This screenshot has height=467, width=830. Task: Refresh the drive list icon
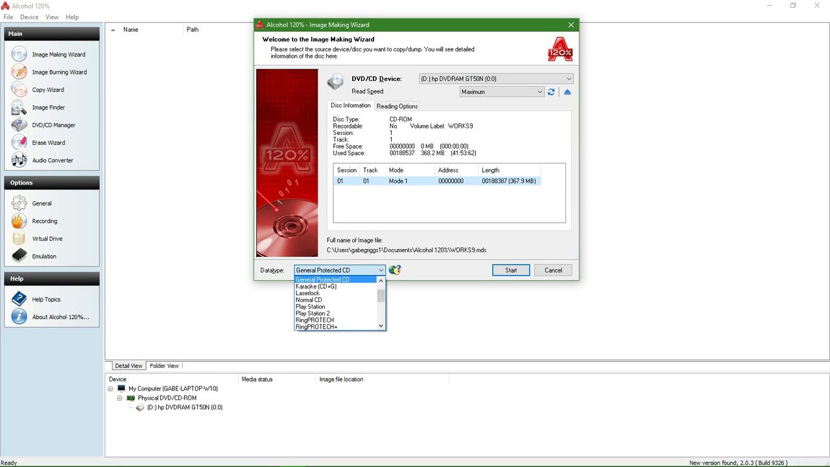(x=551, y=92)
